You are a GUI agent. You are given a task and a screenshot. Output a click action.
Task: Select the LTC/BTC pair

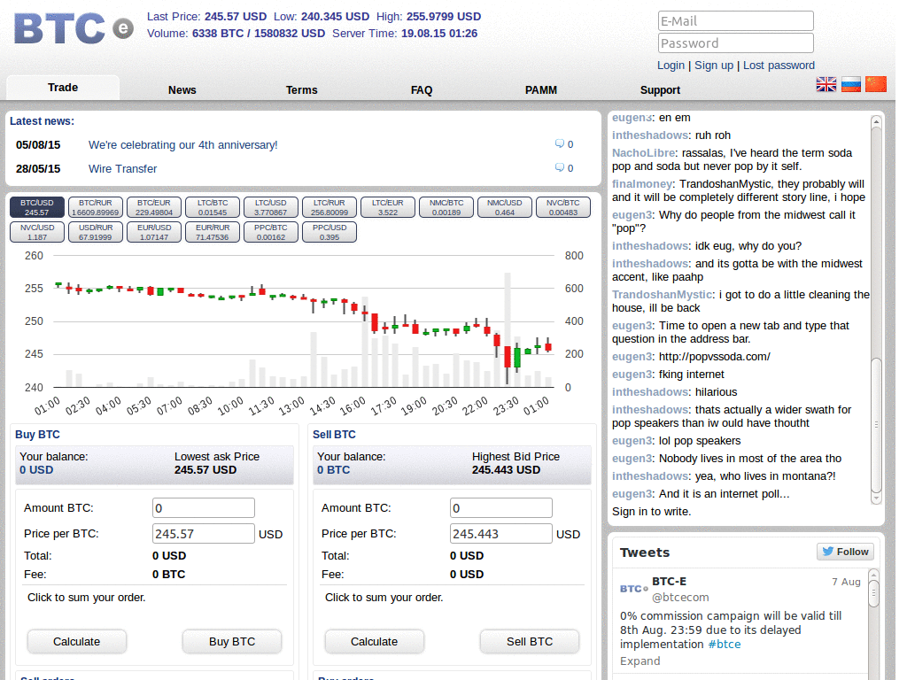pos(213,207)
